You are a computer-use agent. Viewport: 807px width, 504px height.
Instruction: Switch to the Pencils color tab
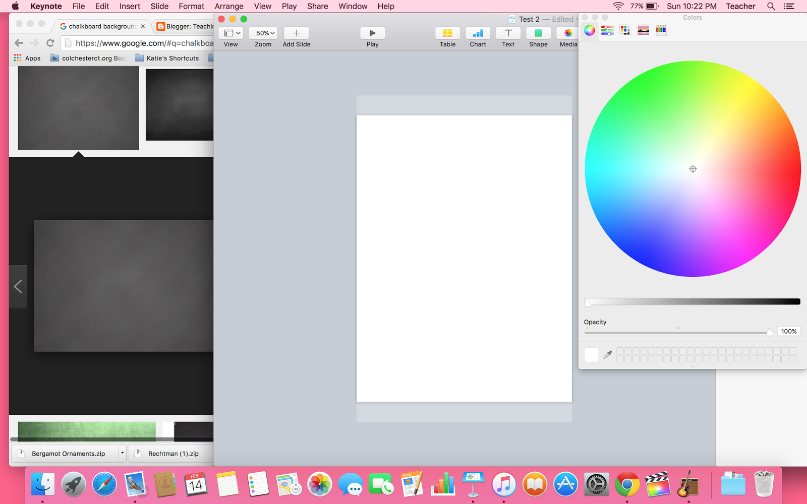click(x=661, y=30)
